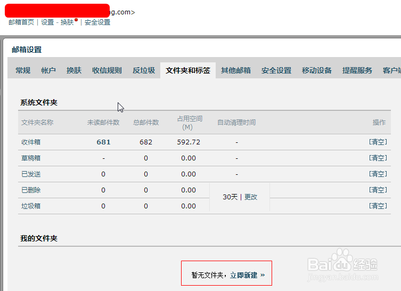
Task: Click the unread count 681
Action: pyautogui.click(x=103, y=142)
